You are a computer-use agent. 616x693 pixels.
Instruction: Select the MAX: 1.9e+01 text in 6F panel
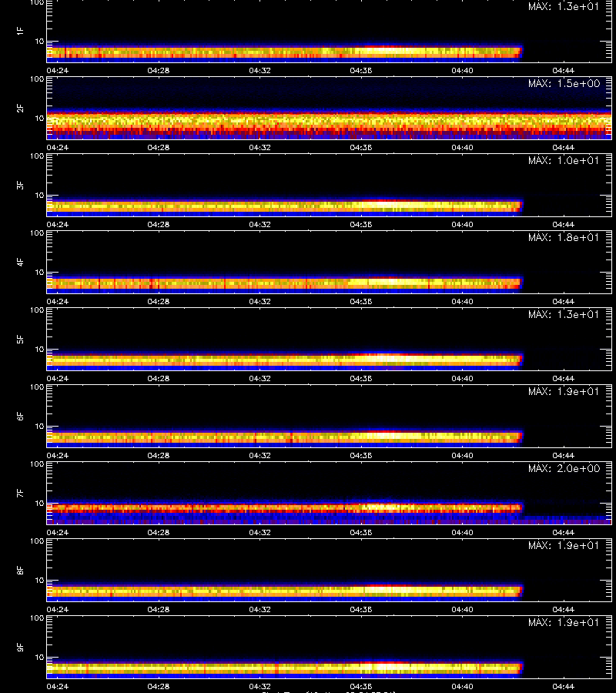point(564,392)
